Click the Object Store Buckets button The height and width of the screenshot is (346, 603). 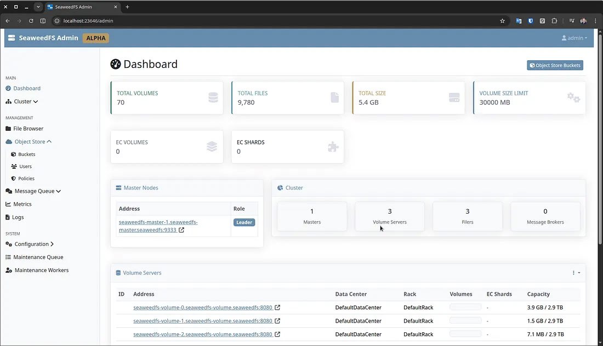coord(555,65)
